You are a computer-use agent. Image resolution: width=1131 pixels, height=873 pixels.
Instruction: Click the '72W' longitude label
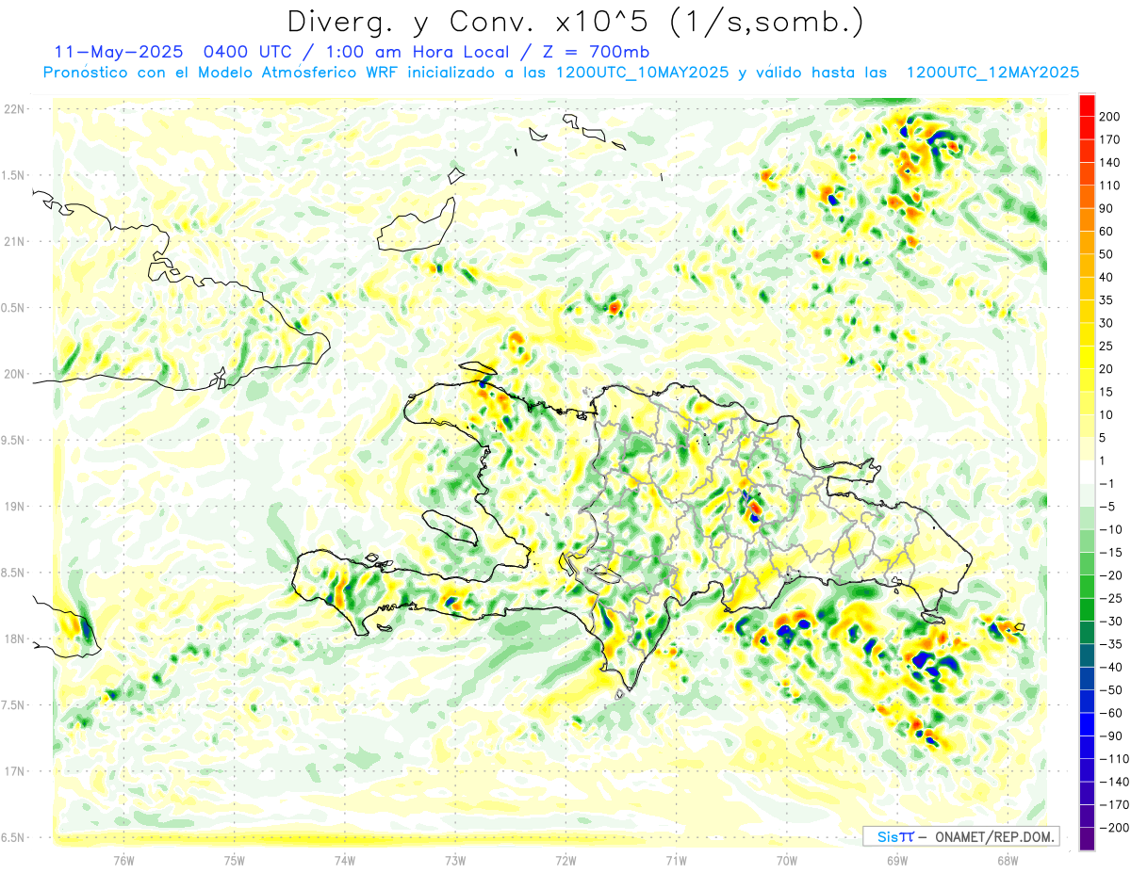[x=565, y=860]
